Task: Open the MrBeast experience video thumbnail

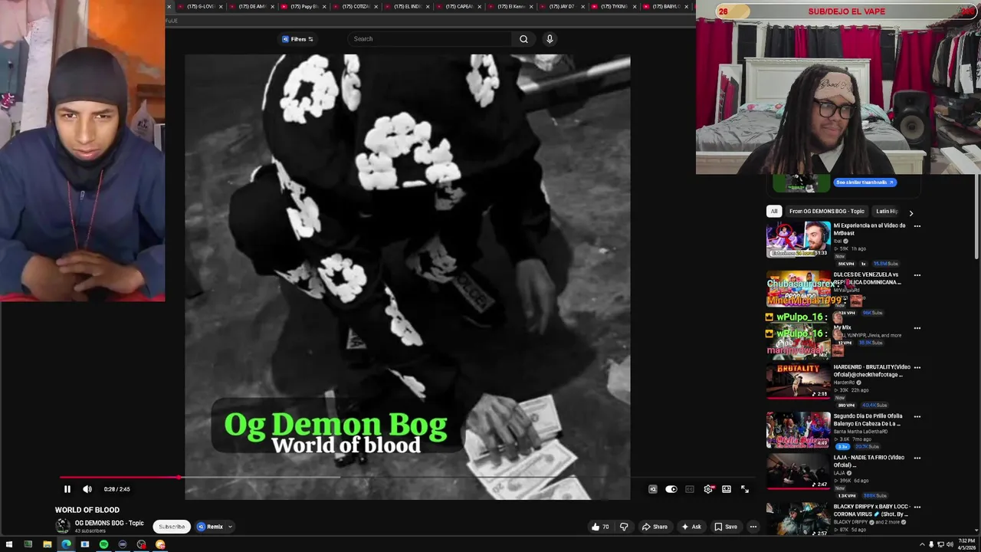Action: coord(798,239)
